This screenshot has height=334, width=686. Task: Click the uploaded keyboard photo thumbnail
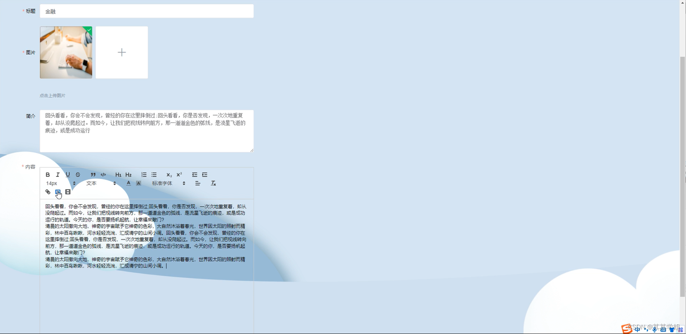(x=66, y=52)
